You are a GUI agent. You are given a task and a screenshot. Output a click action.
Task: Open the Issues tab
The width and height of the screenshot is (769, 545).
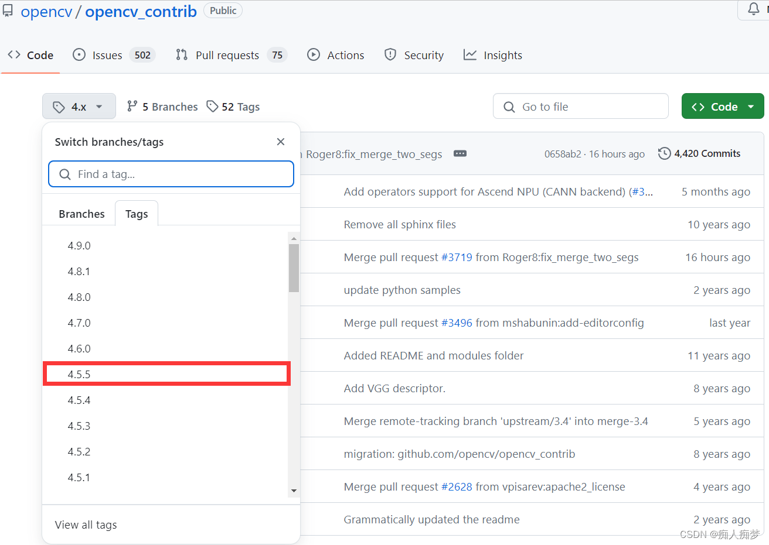point(114,55)
